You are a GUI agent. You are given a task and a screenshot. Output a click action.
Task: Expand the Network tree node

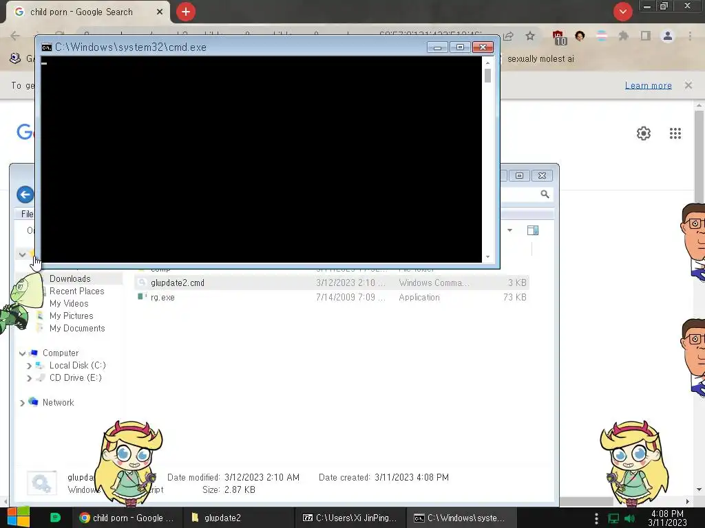pyautogui.click(x=22, y=403)
